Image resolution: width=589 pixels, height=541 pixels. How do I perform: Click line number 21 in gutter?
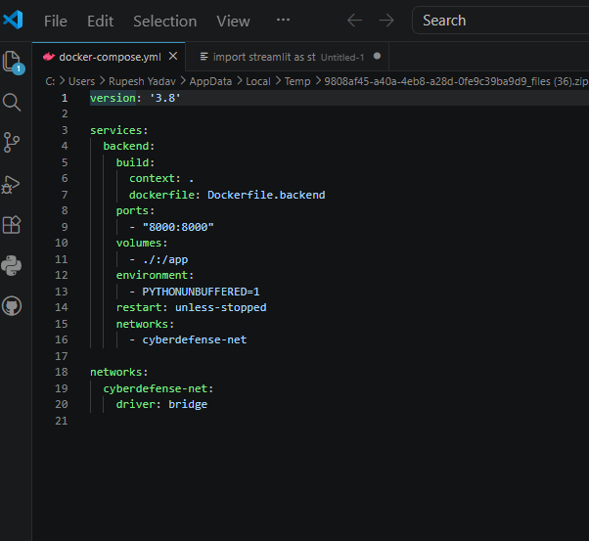point(62,421)
